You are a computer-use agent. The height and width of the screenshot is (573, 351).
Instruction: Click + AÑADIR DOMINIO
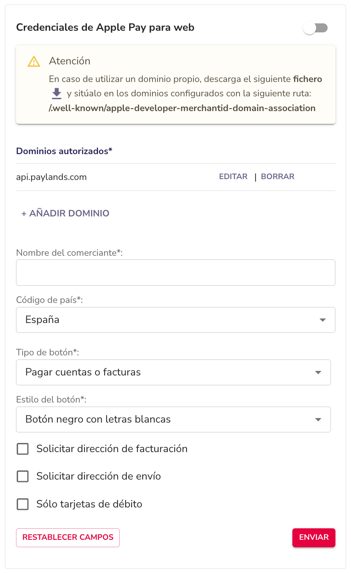click(65, 213)
